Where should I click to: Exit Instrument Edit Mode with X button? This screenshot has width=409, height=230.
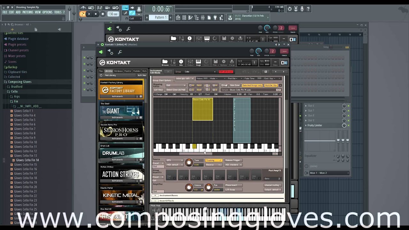(x=168, y=72)
